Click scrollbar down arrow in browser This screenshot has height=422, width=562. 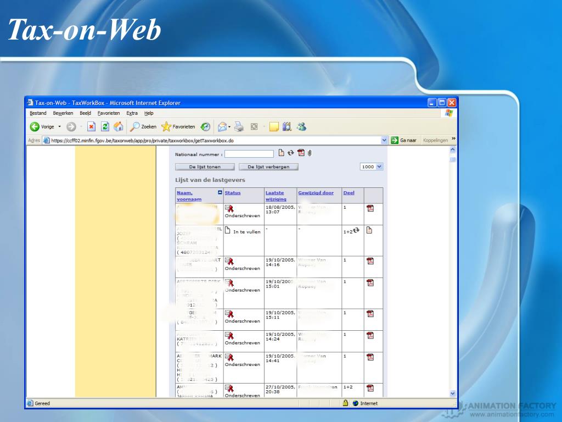point(453,393)
